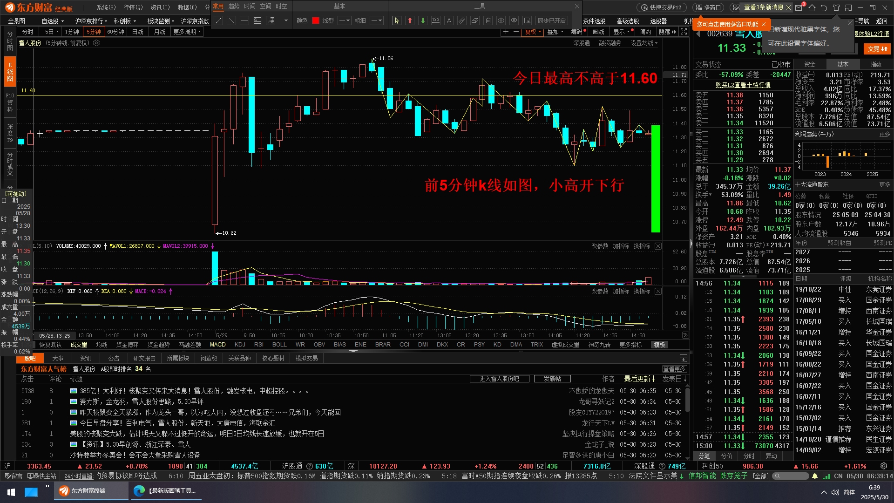Toggle 隐藏 panel collapse button

point(667,32)
